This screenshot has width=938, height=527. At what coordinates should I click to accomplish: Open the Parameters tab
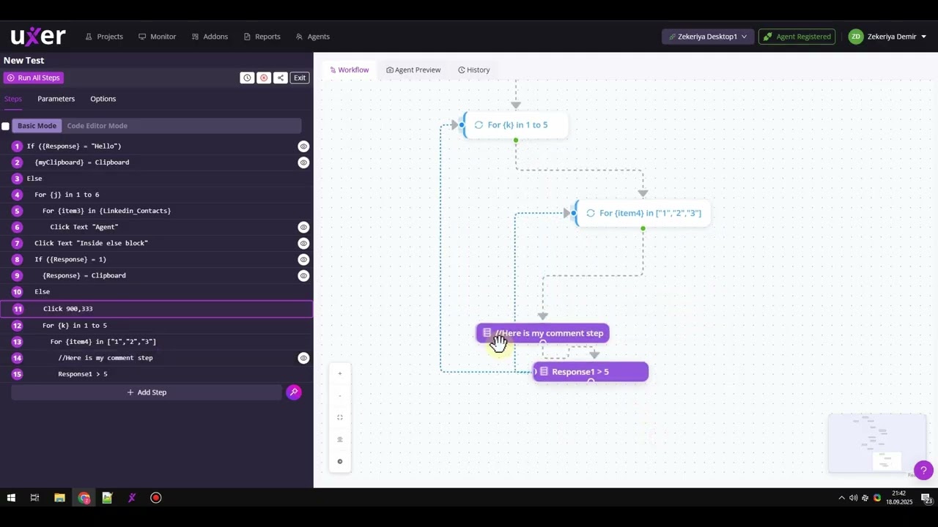[56, 99]
